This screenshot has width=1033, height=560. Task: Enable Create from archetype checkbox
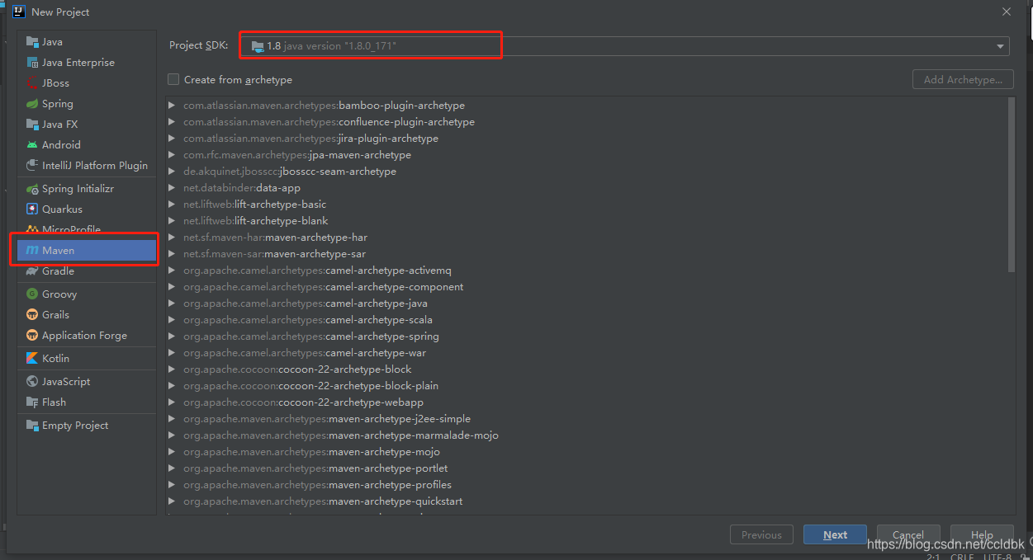click(x=173, y=80)
